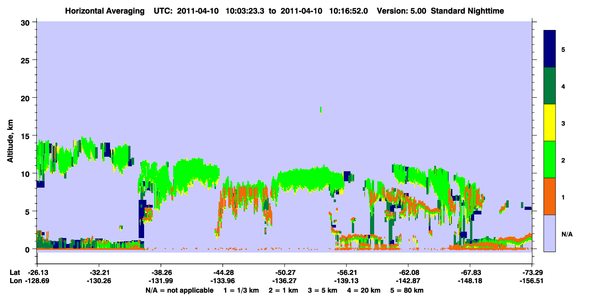
Task: Click the altitude tick label 20
Action: click(26, 98)
